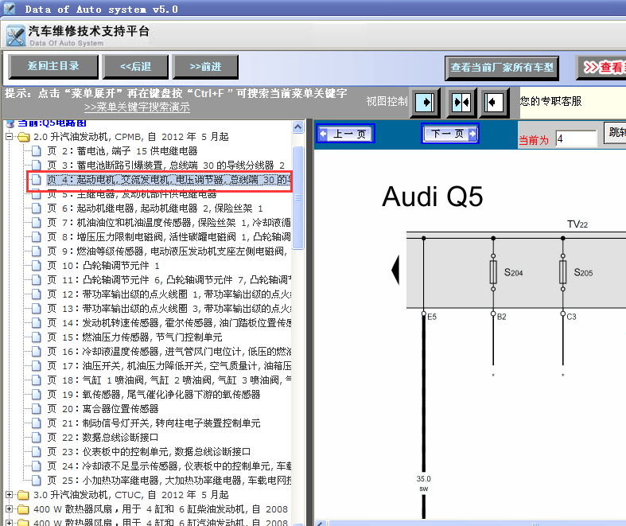Click the S205 fuse symbol in diagram
Image resolution: width=626 pixels, height=526 pixels.
pyautogui.click(x=563, y=272)
